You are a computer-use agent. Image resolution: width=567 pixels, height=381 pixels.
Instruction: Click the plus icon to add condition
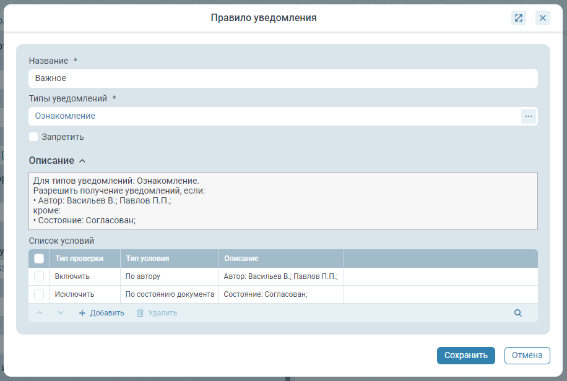pos(82,313)
